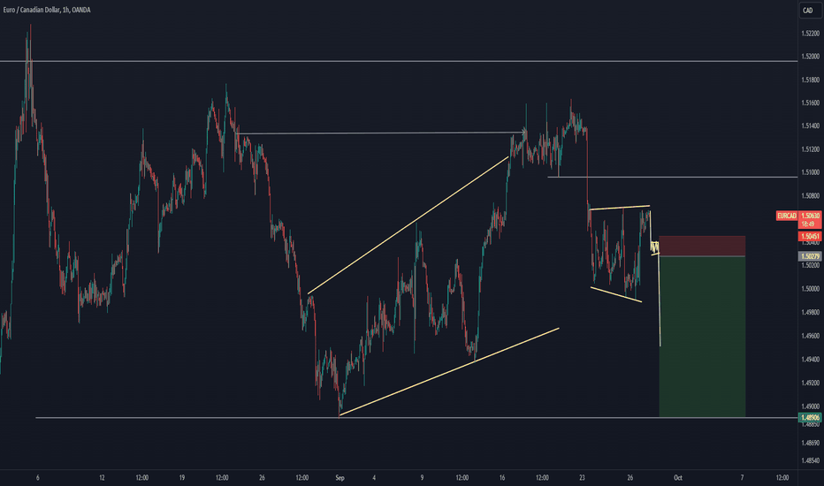This screenshot has width=824, height=486.
Task: Click the 7 date label on time axis
Action: pyautogui.click(x=742, y=478)
